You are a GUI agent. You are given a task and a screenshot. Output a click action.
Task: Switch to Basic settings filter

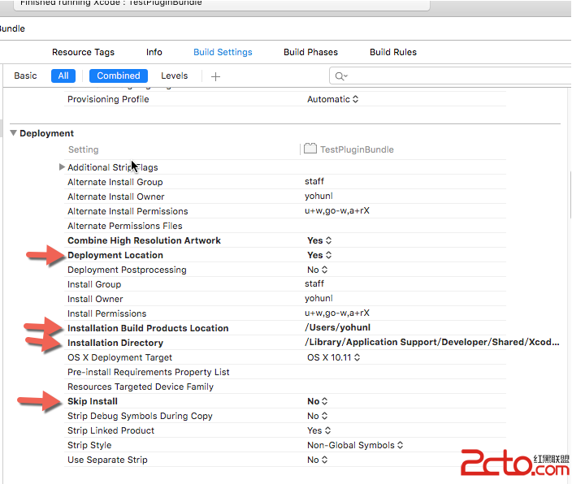26,76
